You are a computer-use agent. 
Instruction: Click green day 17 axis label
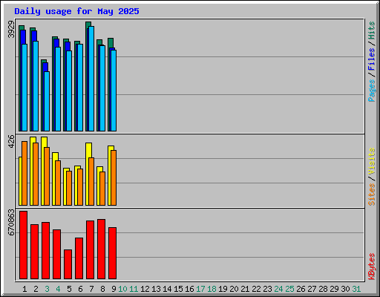click(200, 289)
